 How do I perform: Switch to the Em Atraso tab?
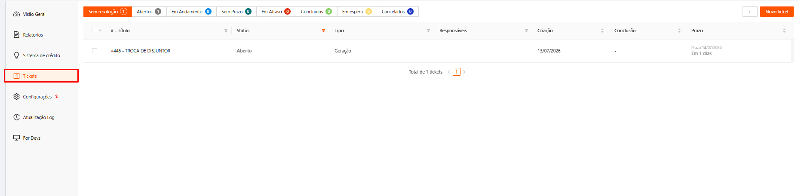tap(276, 12)
